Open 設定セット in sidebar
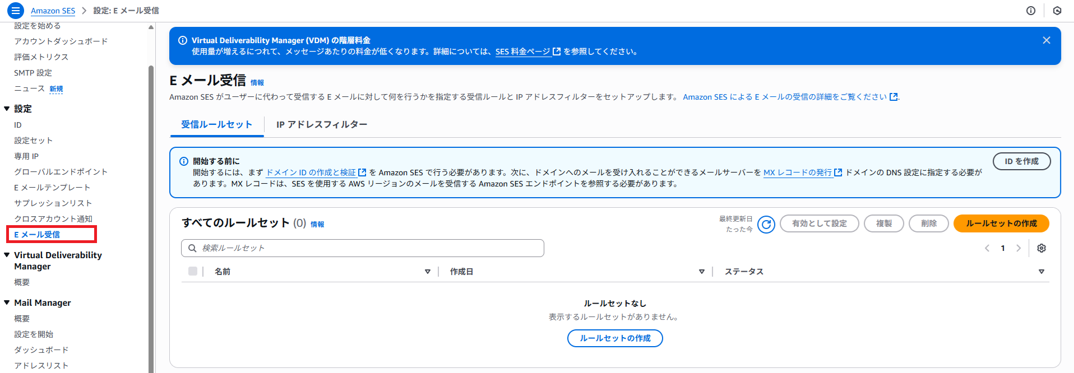 33,141
